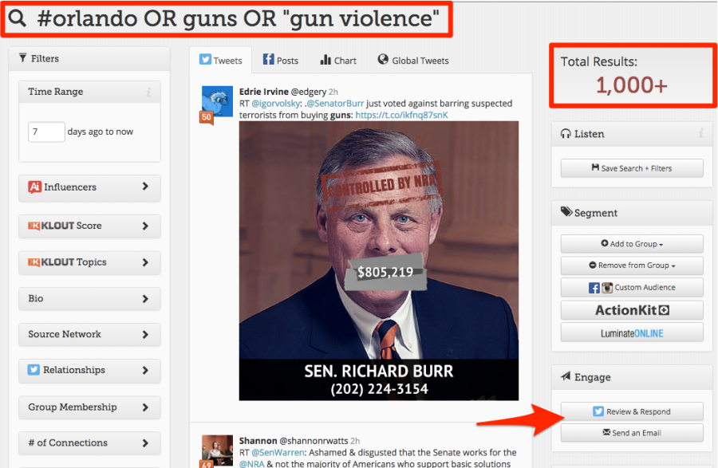Open the Chart tab
Image resolution: width=718 pixels, height=468 pixels.
338,61
